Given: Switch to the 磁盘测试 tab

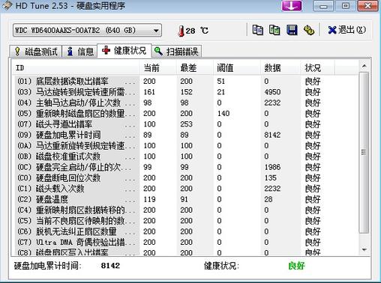Looking at the screenshot, I should (36, 52).
